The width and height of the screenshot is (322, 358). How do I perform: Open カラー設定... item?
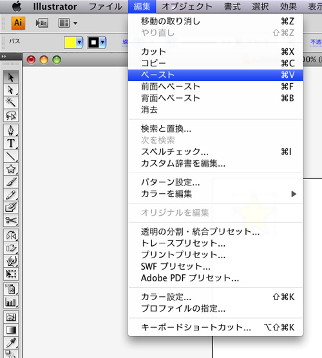216,297
